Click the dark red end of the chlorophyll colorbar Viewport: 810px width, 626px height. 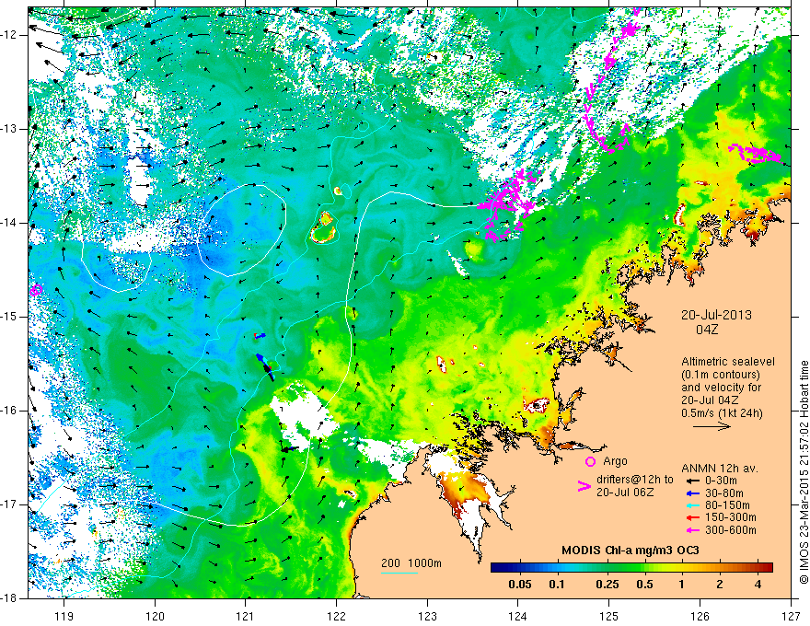tap(768, 568)
